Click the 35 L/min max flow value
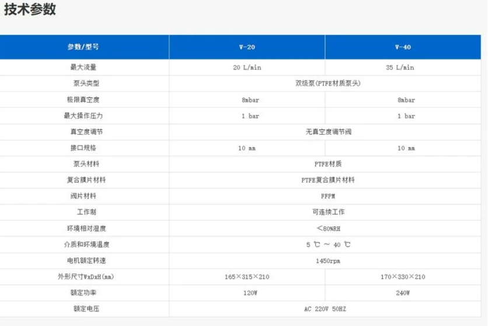The width and height of the screenshot is (492, 326). [x=403, y=68]
